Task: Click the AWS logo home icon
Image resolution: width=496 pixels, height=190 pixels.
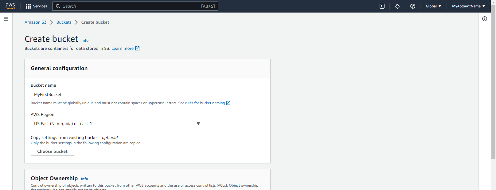Action: (10, 6)
